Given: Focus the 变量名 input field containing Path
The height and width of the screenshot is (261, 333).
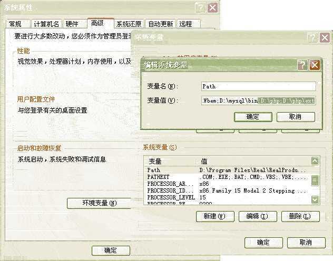Looking at the screenshot, I should 259,86.
